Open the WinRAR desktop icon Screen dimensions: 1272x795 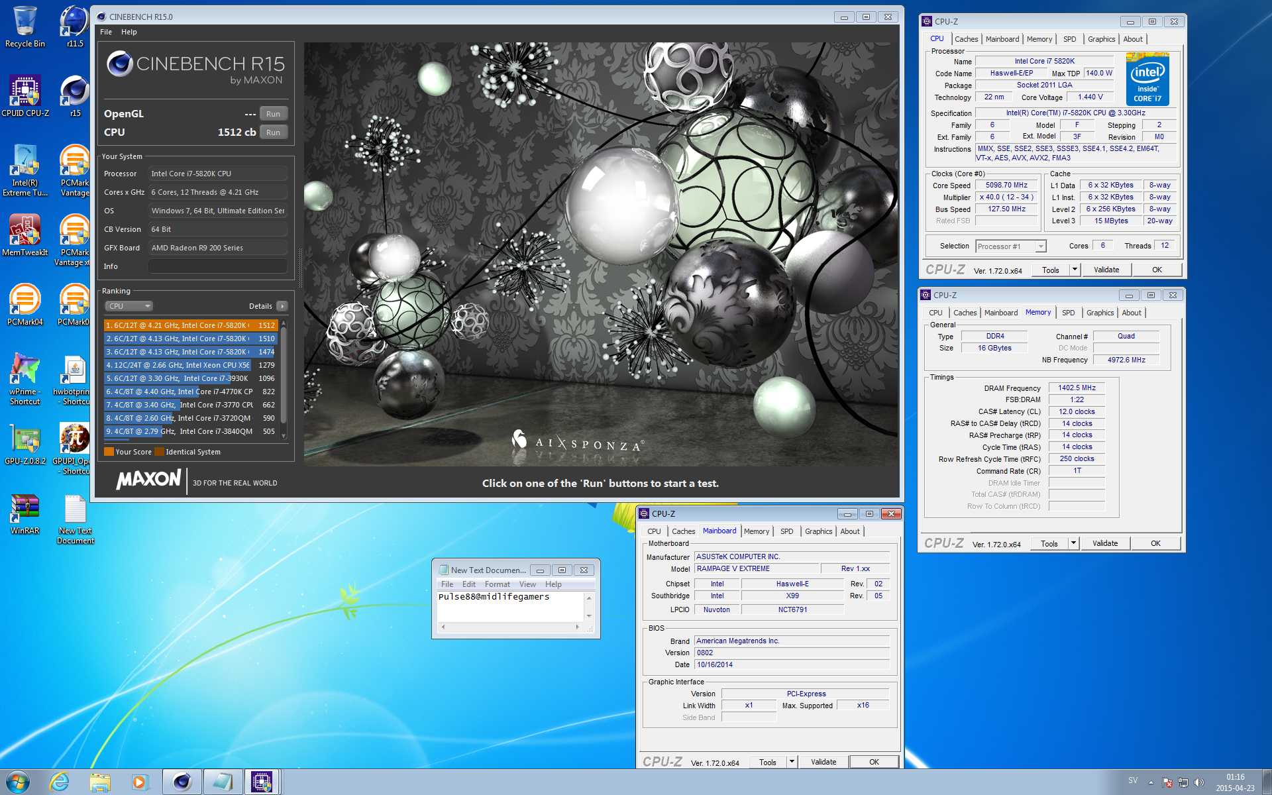[25, 514]
